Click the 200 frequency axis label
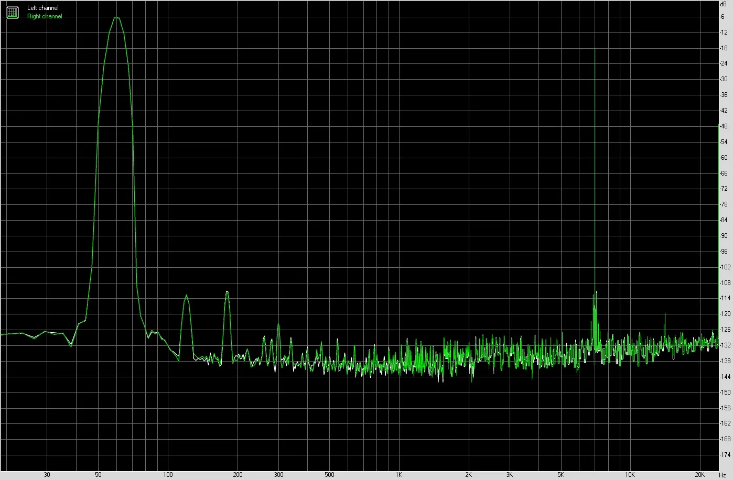 [x=237, y=475]
